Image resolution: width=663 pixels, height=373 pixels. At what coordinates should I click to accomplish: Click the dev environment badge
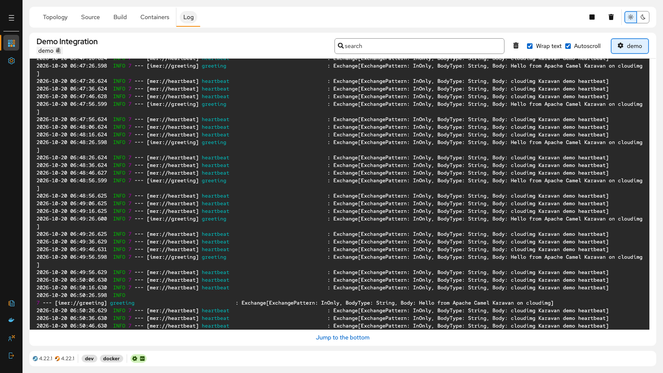(89, 359)
